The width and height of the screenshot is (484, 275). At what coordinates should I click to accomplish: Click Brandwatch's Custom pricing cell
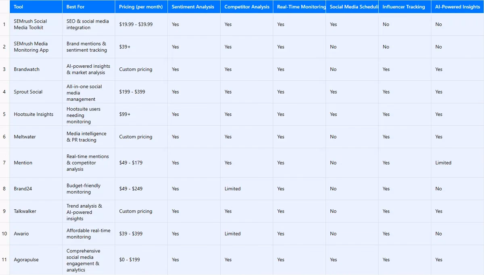(141, 69)
